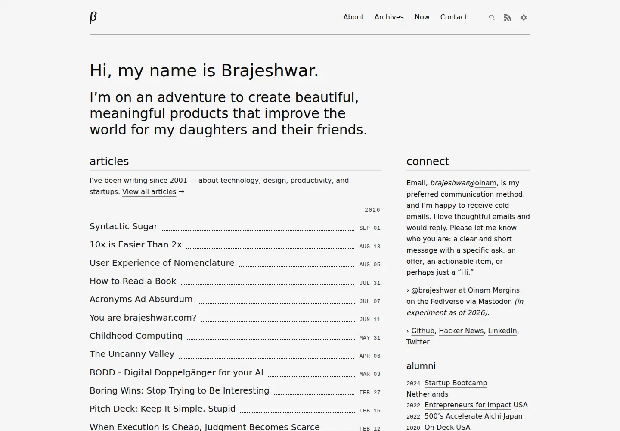The width and height of the screenshot is (620, 431).
Task: Open 'Pitch Deck: Keep It Simple, Stupid'
Action: [x=163, y=409]
